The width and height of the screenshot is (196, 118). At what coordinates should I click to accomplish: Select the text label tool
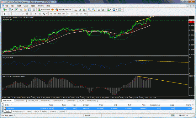(x=35, y=14)
